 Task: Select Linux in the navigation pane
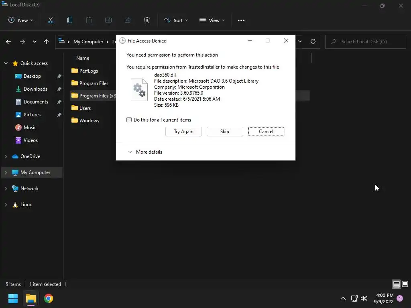(x=26, y=205)
